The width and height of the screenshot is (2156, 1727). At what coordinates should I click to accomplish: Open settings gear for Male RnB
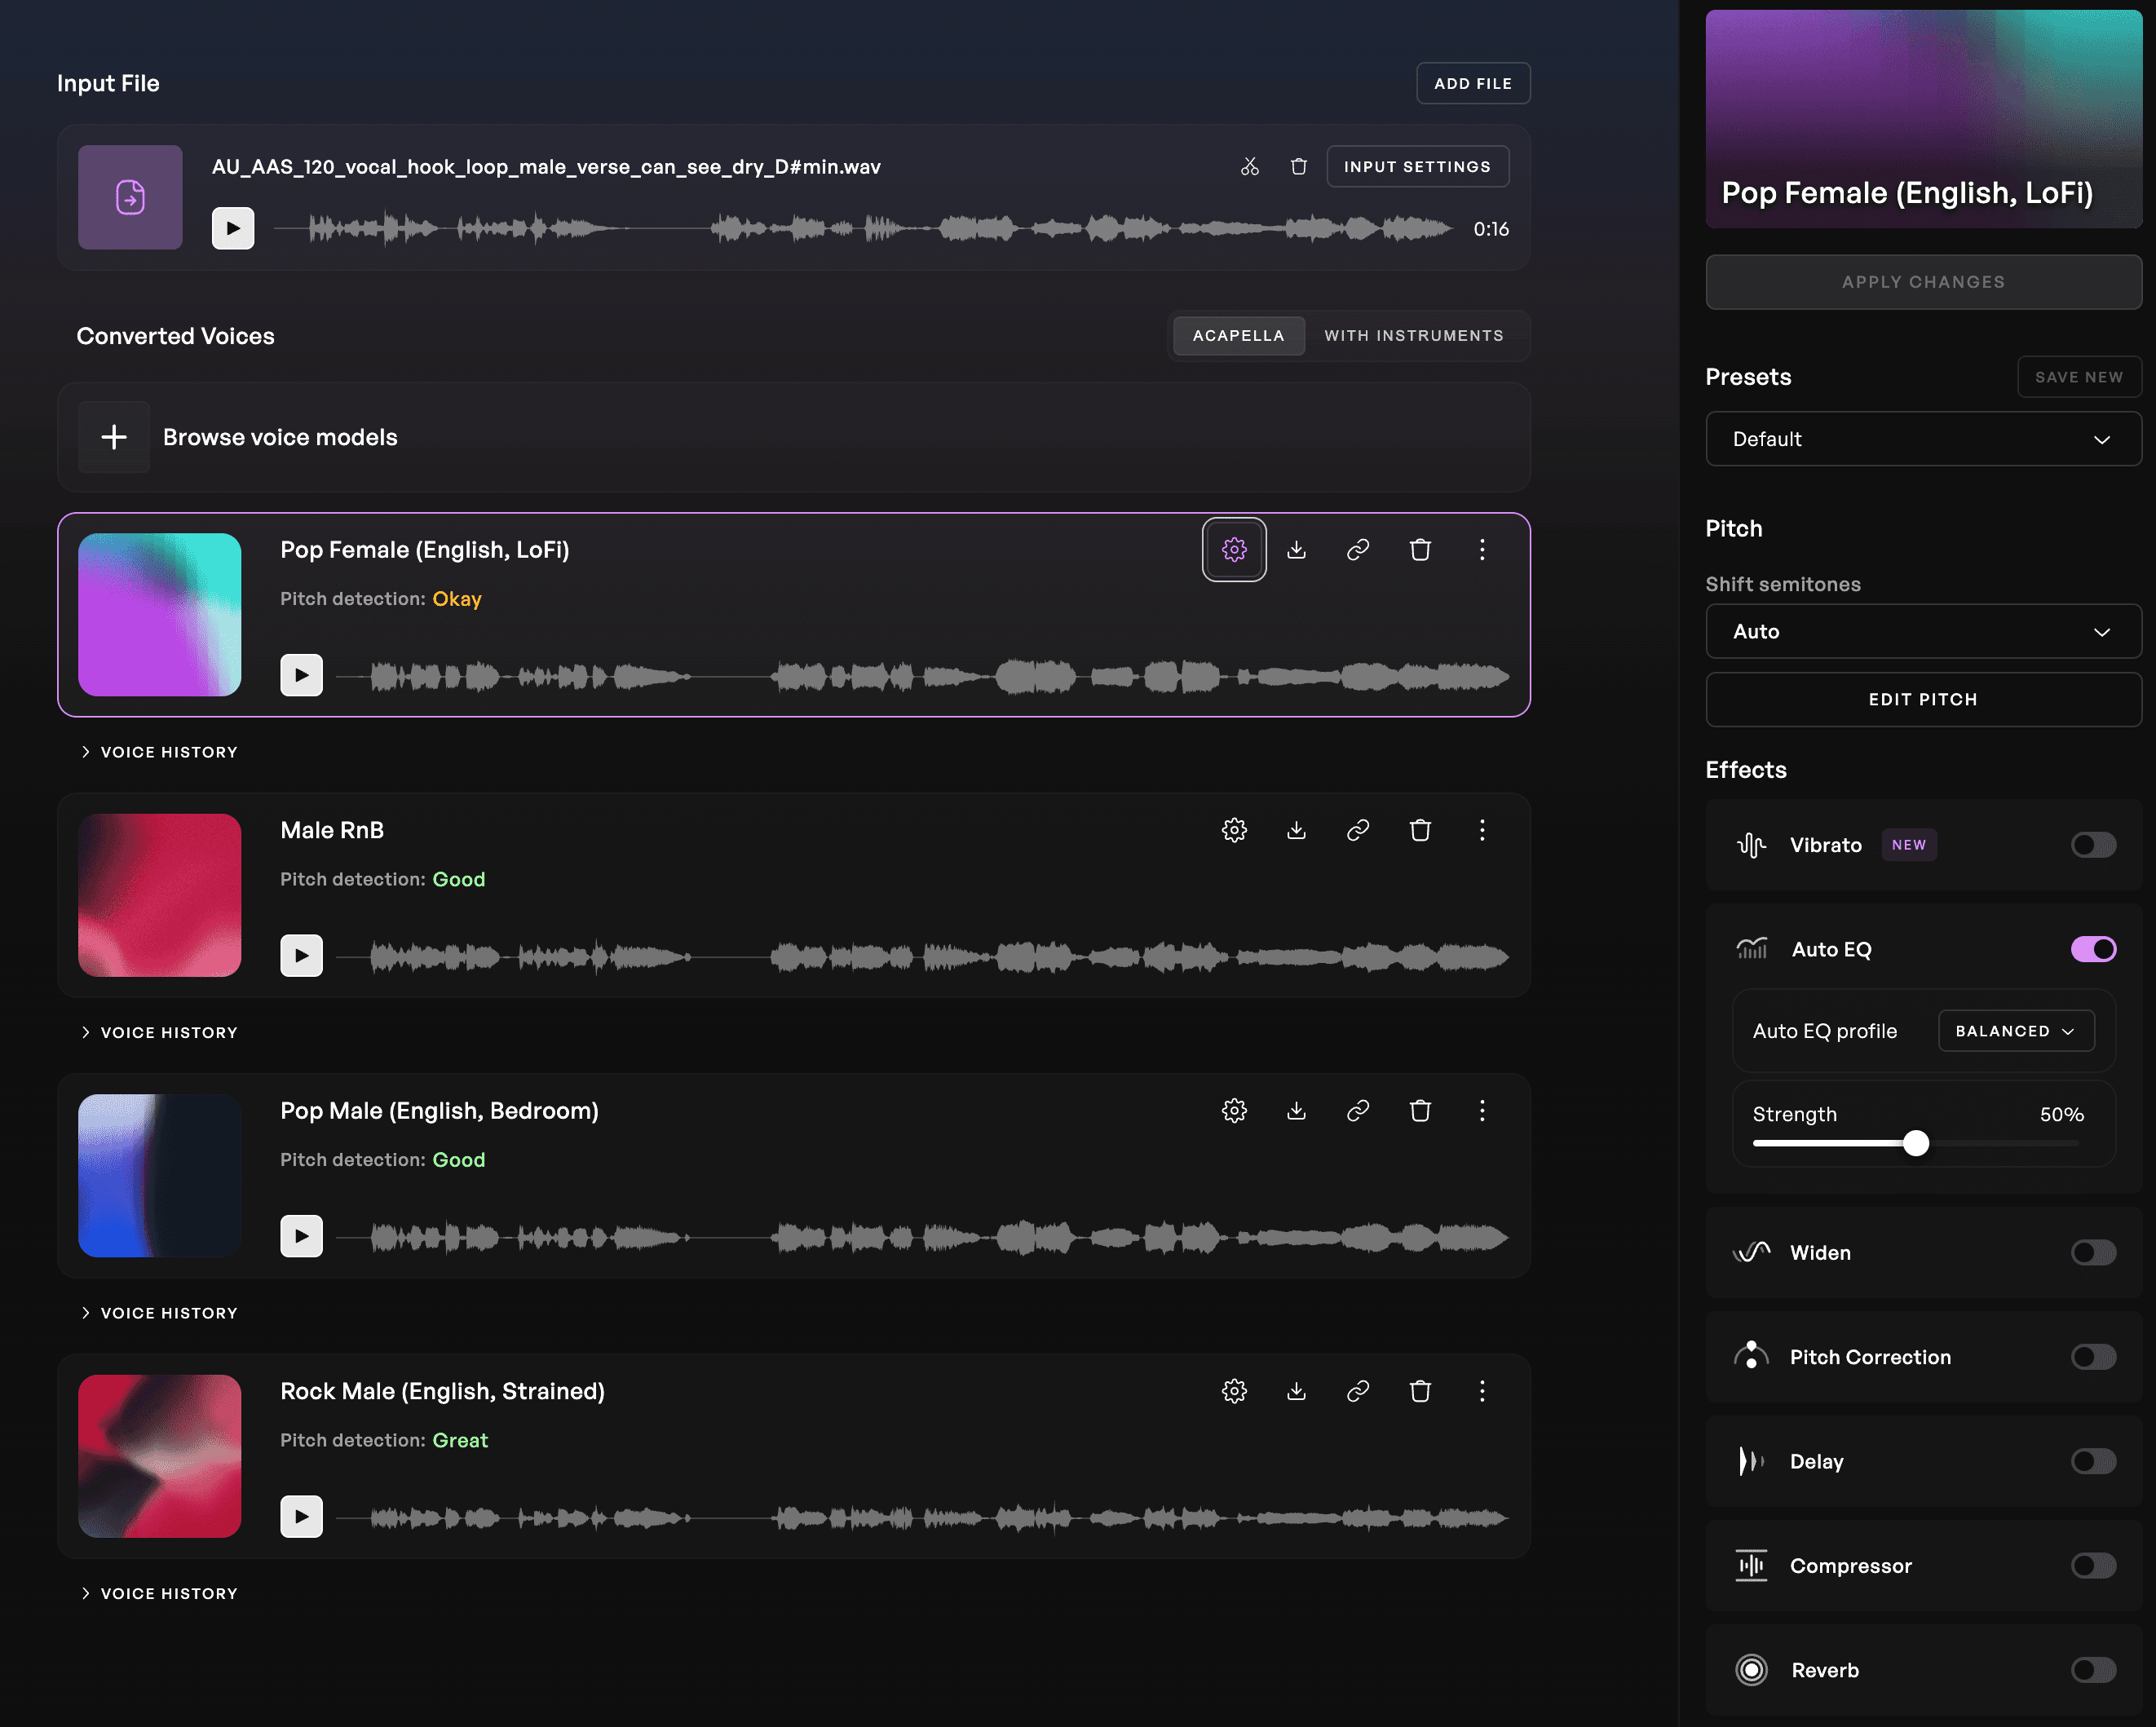click(1234, 830)
